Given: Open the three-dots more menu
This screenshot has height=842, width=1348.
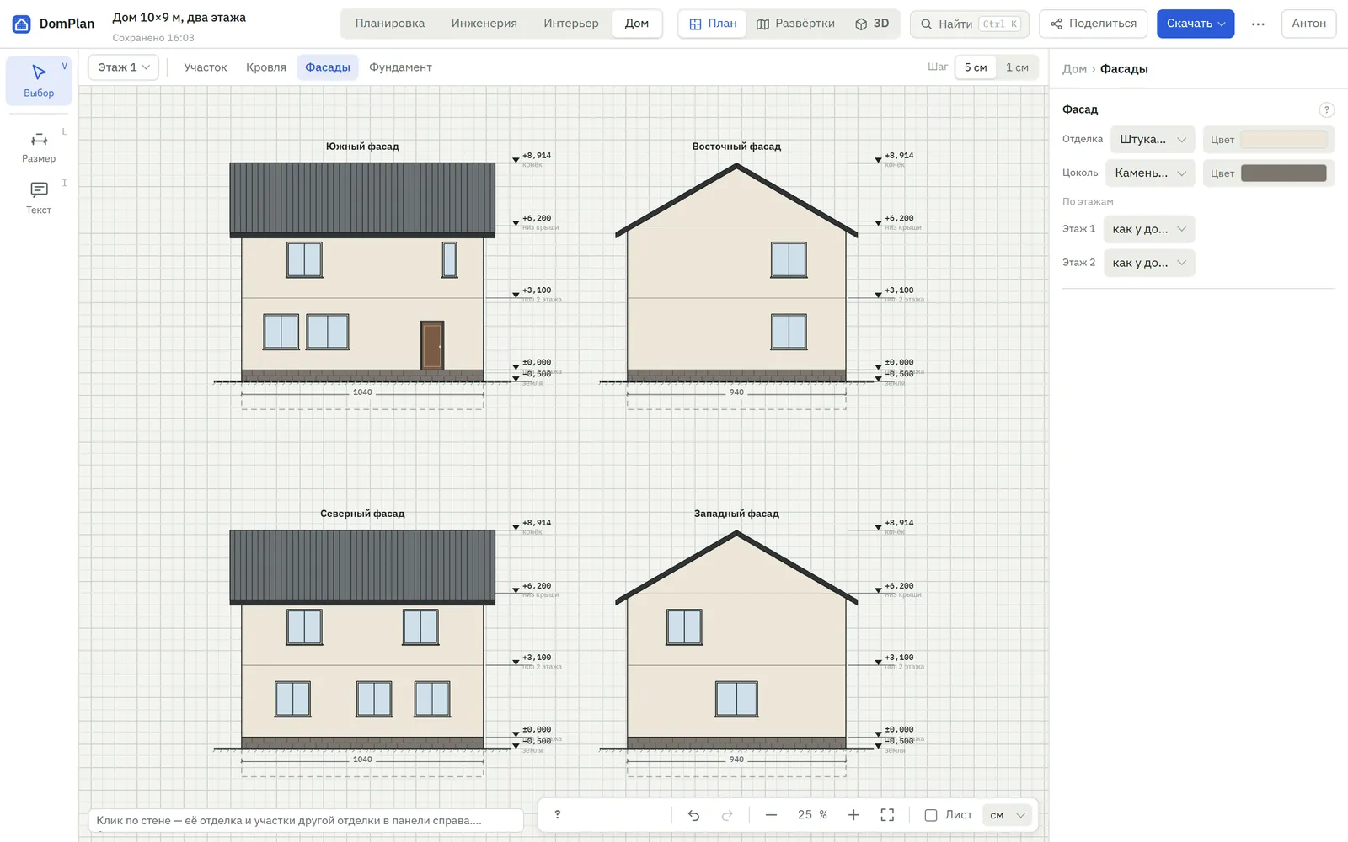Looking at the screenshot, I should point(1258,24).
